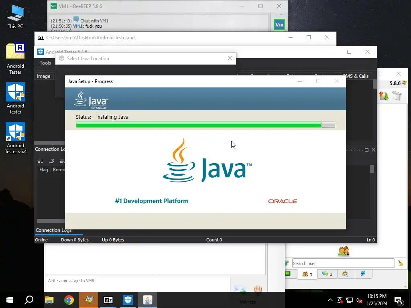Open Google Chrome from the taskbar
The image size is (411, 308).
coord(69,300)
